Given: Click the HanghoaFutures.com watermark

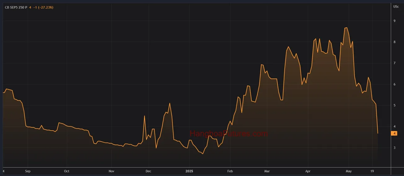Looking at the screenshot, I should click(229, 134).
